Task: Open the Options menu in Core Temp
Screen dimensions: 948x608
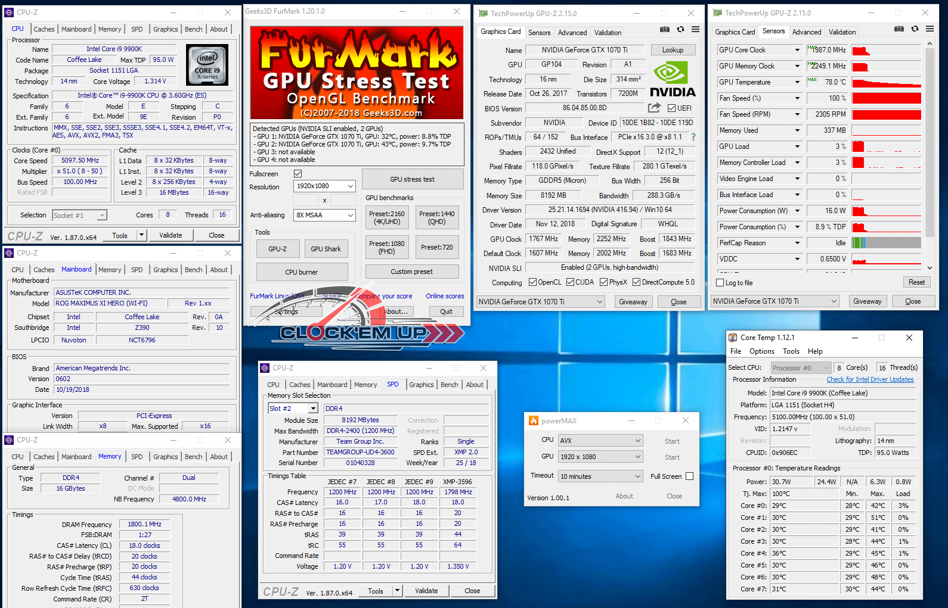Action: pos(761,351)
